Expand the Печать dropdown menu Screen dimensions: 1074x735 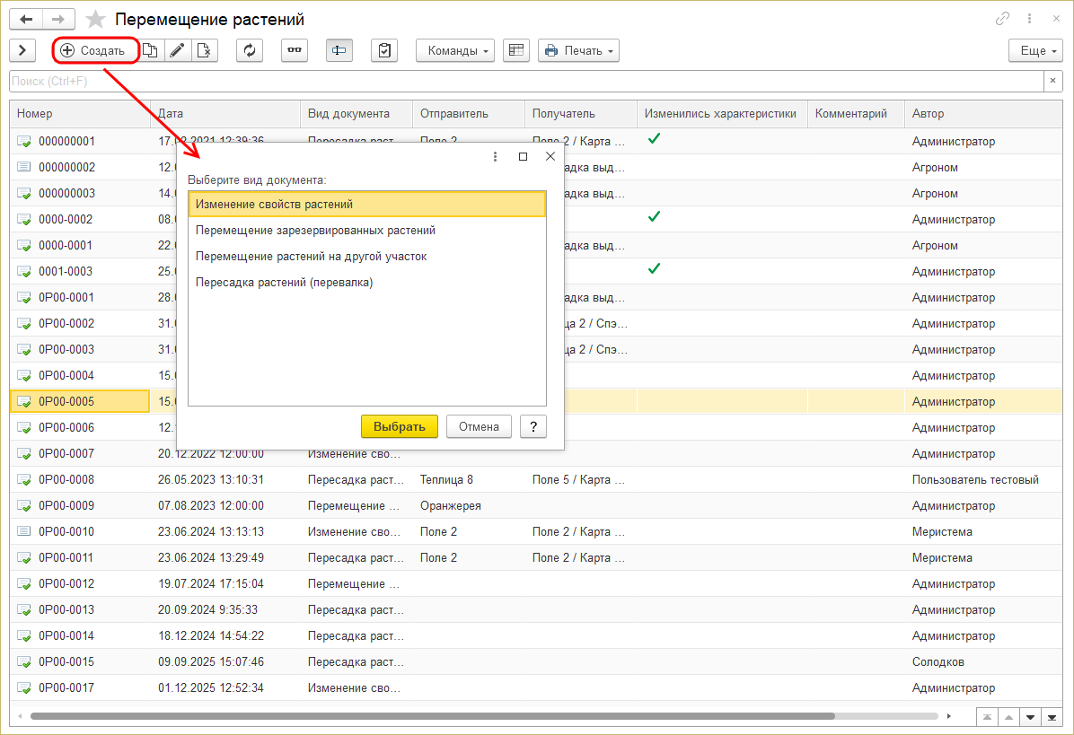[578, 51]
